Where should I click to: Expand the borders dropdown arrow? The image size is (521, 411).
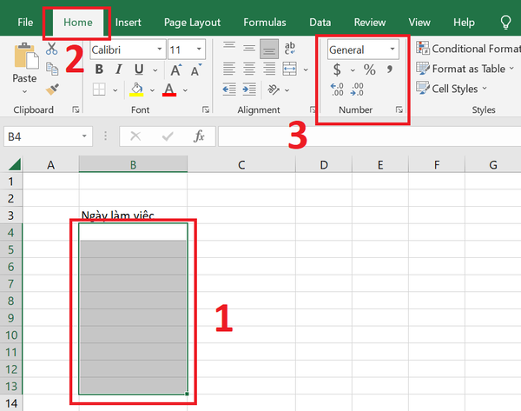(115, 90)
